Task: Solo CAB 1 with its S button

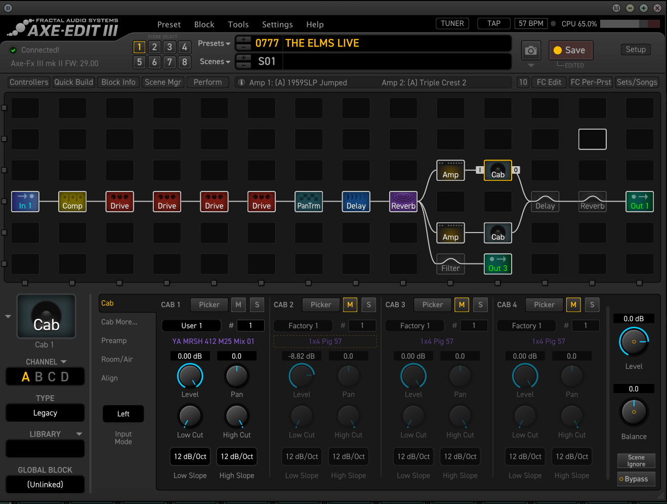Action: [x=257, y=304]
